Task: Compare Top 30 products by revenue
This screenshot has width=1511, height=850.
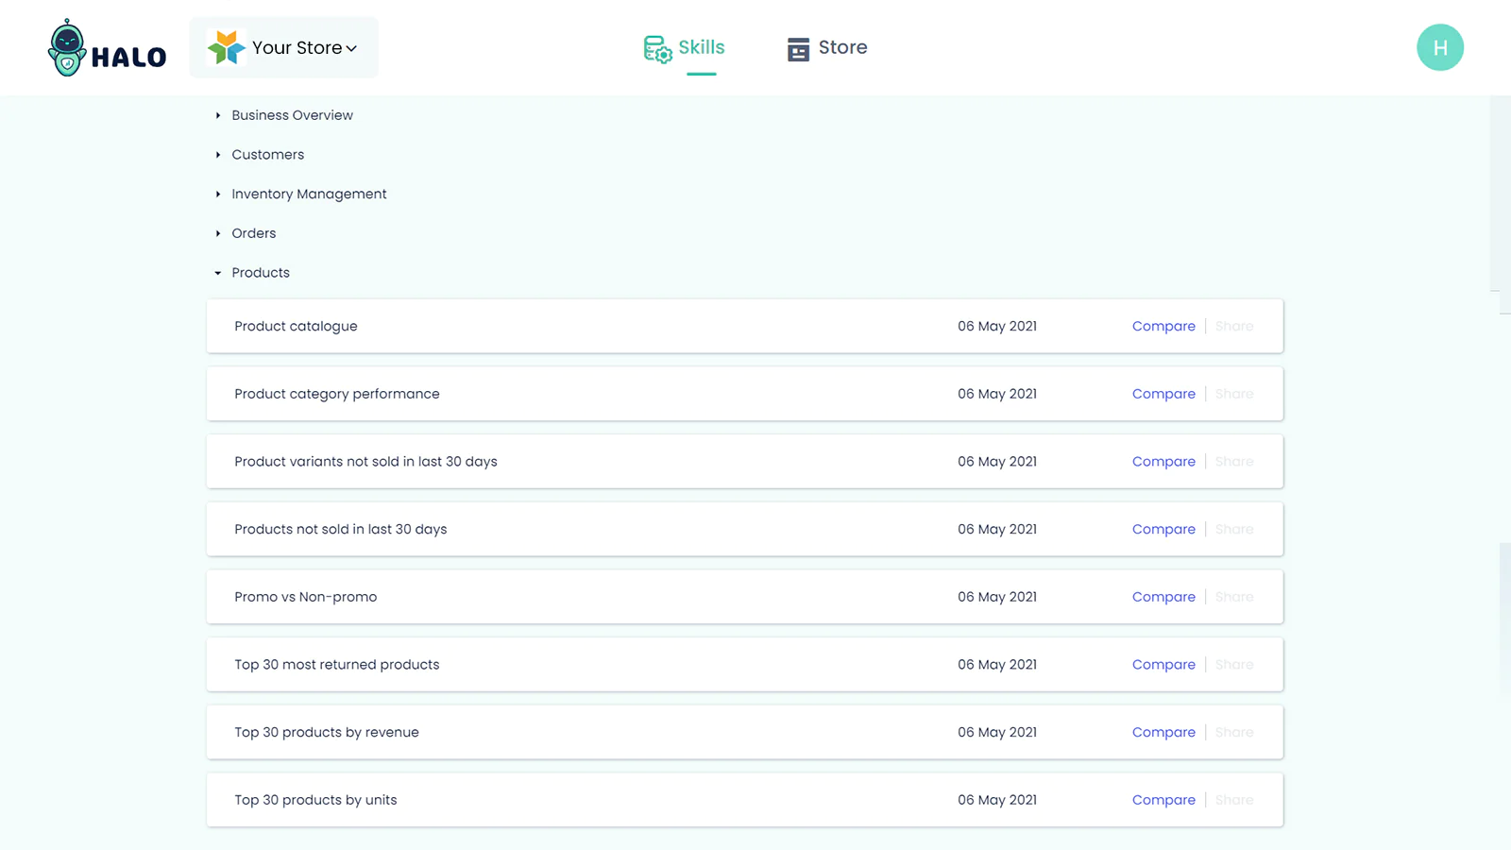Action: click(x=1163, y=732)
